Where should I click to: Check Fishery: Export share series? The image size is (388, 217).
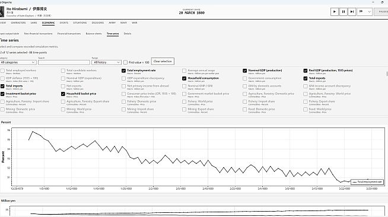(306, 102)
